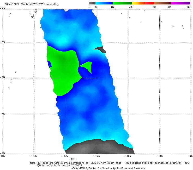Image resolution: width=193 pixels, height=170 pixels.
Task: Pick the yellow-to-red segment of the colorbar
Action: tap(143, 3)
